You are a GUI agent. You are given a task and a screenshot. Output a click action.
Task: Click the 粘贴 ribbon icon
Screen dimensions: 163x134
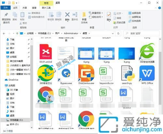(x=22, y=15)
